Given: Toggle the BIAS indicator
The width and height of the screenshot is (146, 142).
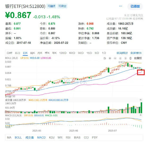Looking at the screenshot, I should click(77, 137).
